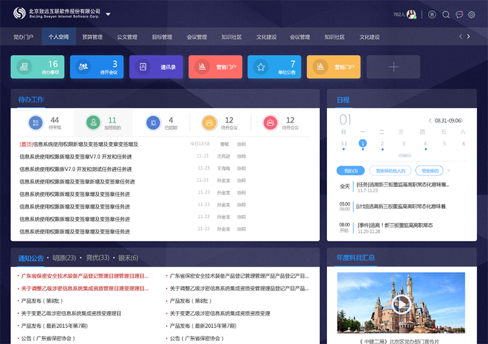Open the search magnifier icon in header
The height and width of the screenshot is (344, 488).
[x=446, y=15]
